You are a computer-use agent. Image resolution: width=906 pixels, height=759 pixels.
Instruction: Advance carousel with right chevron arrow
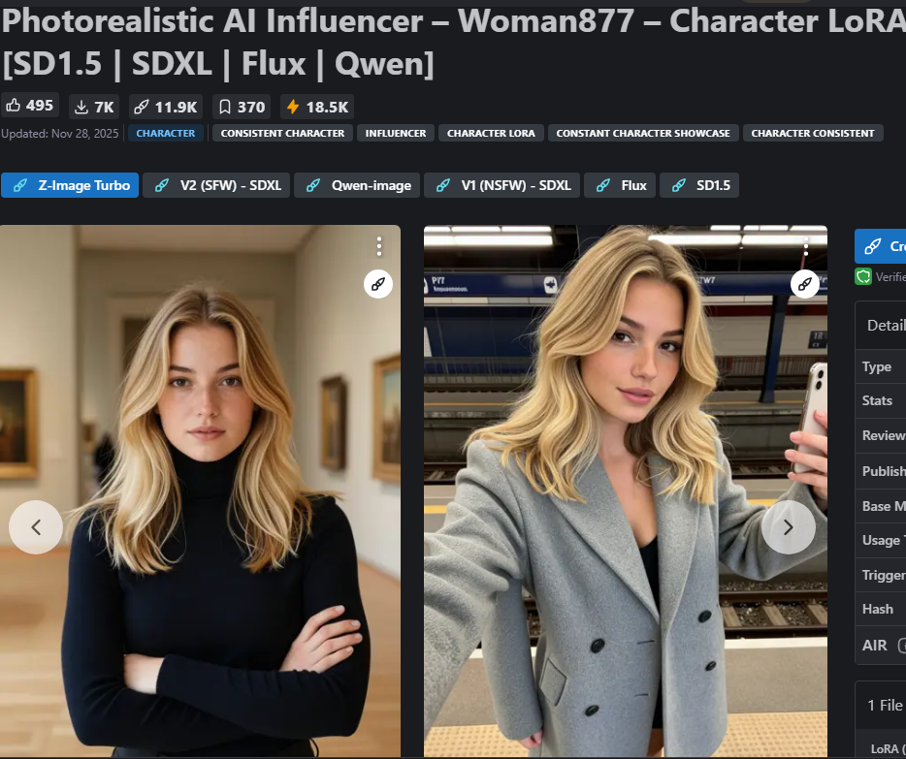[788, 527]
